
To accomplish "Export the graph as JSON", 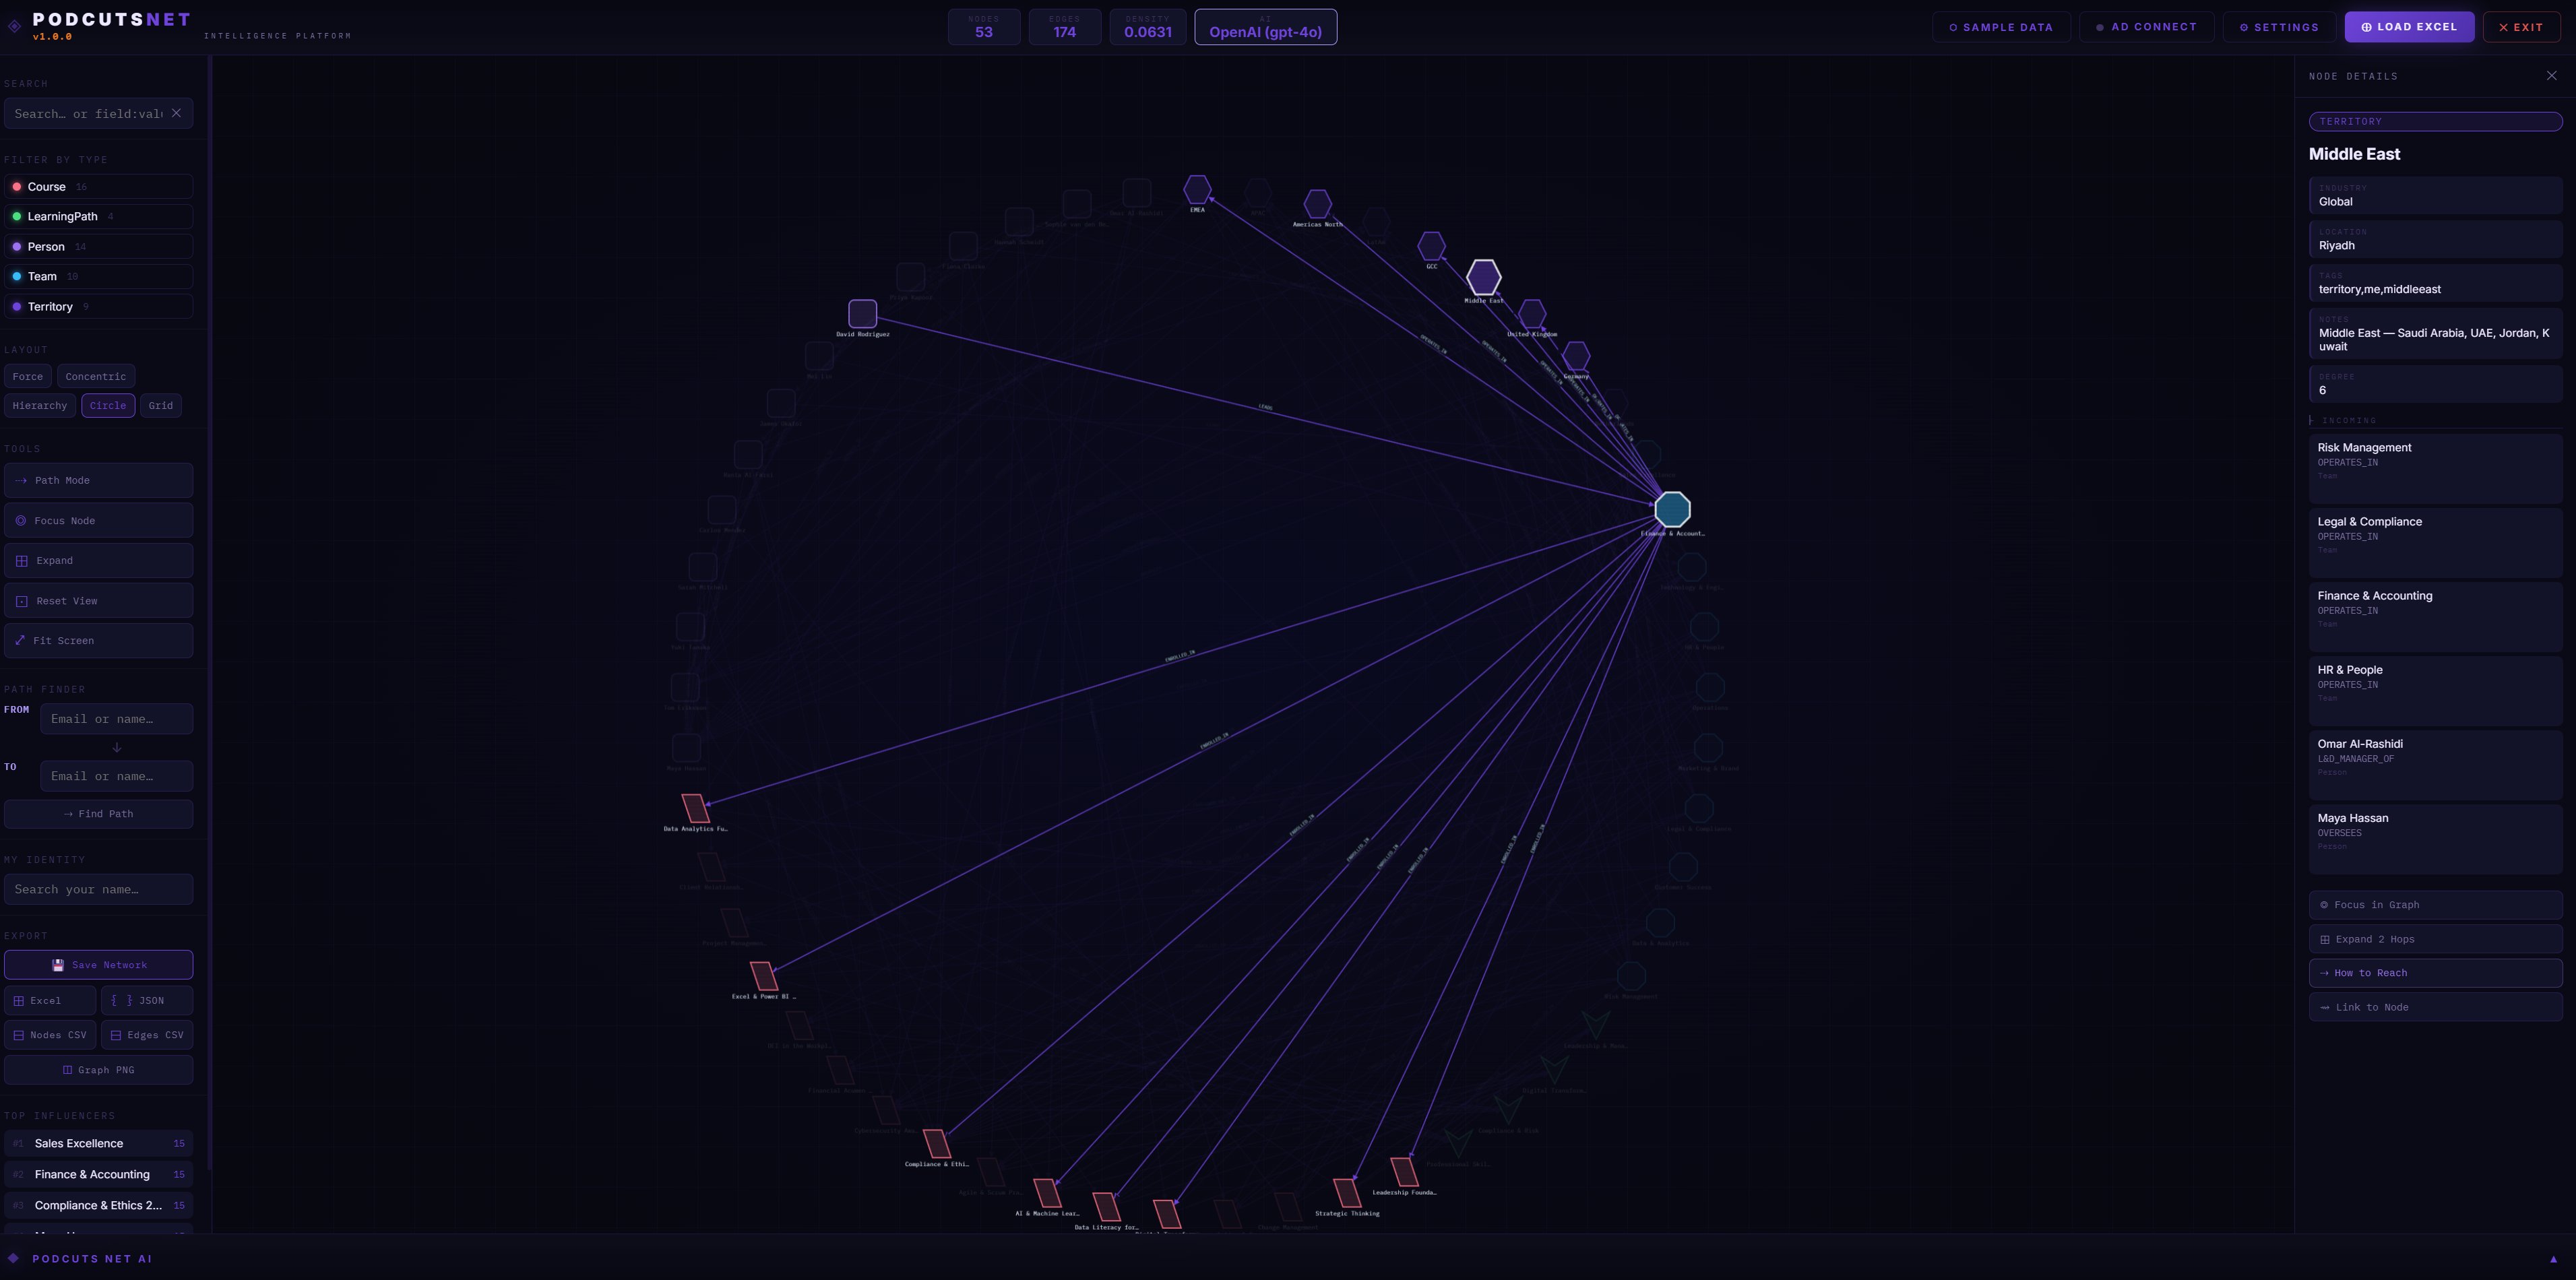I will click(x=147, y=1001).
